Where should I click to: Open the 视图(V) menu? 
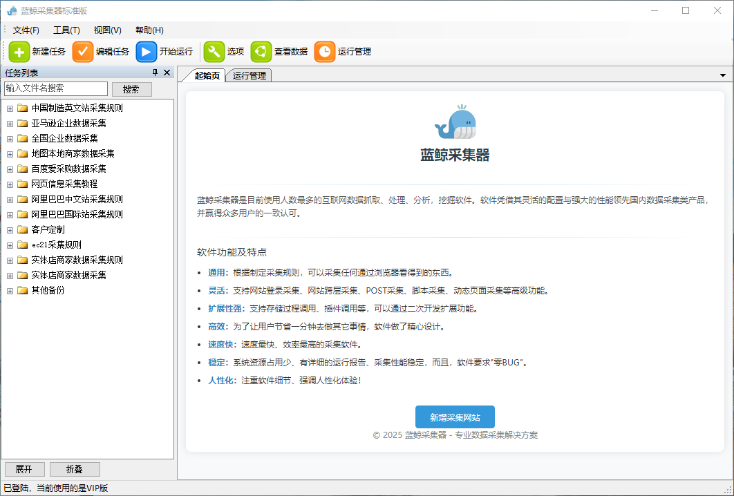108,30
